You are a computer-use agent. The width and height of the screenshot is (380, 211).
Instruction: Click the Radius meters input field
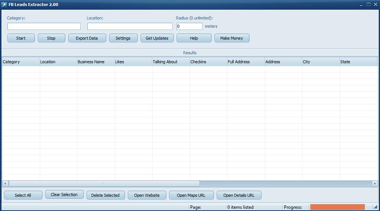pyautogui.click(x=189, y=26)
